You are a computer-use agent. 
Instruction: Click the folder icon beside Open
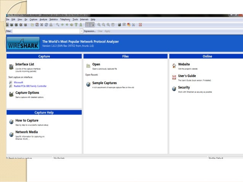pyautogui.click(x=88, y=66)
